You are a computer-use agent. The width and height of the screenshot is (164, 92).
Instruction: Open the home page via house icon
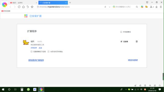[23, 7]
